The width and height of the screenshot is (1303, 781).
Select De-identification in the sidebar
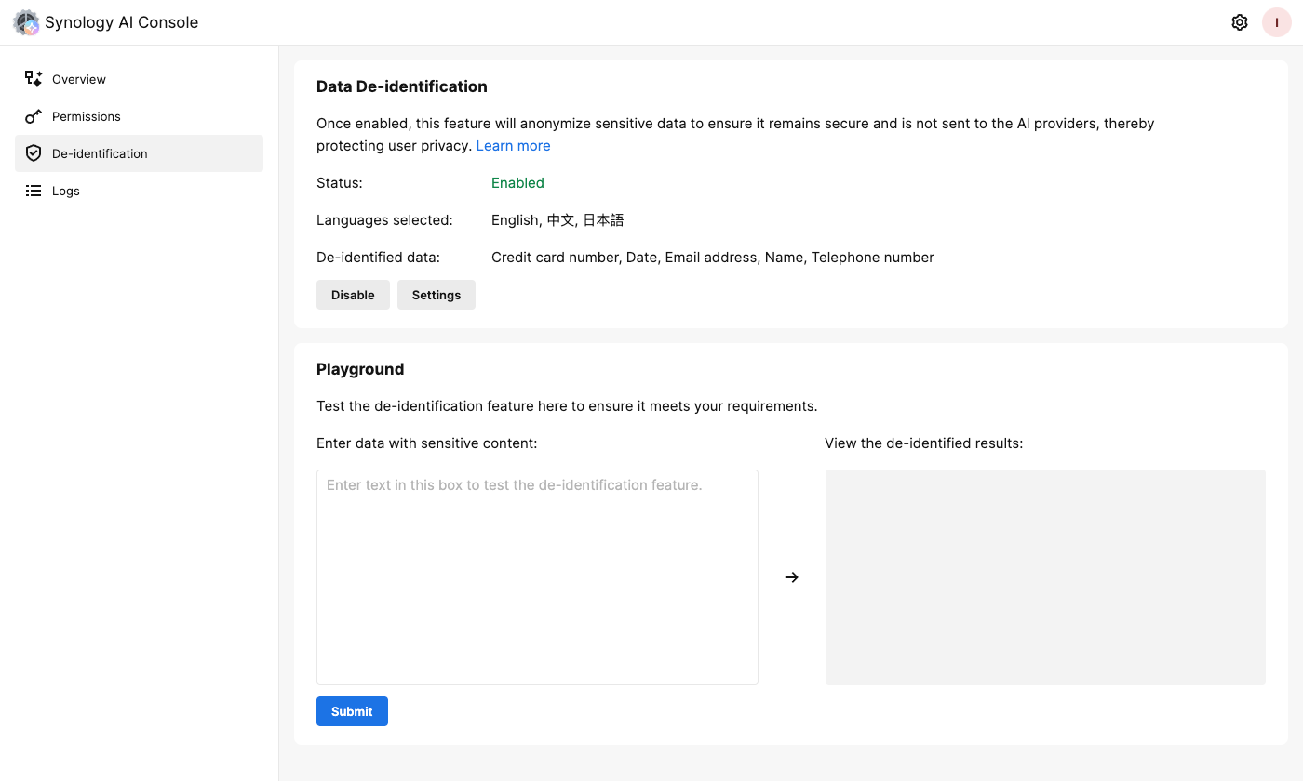[x=100, y=153]
